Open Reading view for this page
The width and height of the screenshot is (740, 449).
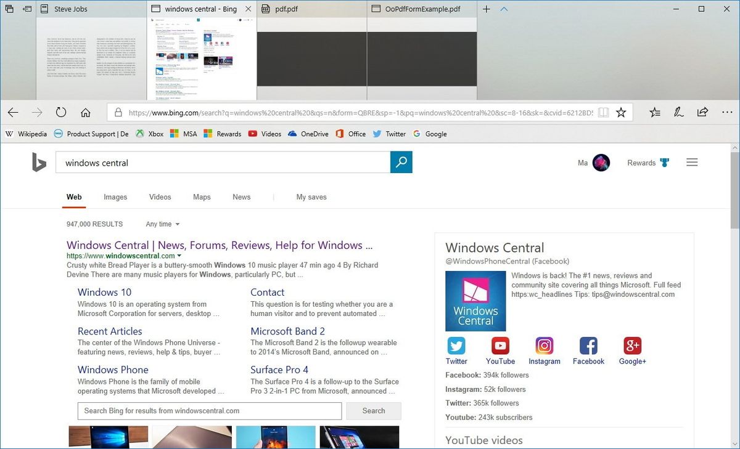(603, 113)
